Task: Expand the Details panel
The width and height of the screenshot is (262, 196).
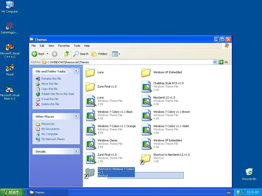Action: (x=76, y=151)
